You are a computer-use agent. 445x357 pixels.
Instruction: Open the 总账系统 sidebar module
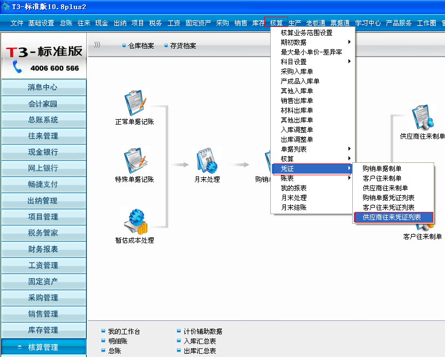point(44,120)
